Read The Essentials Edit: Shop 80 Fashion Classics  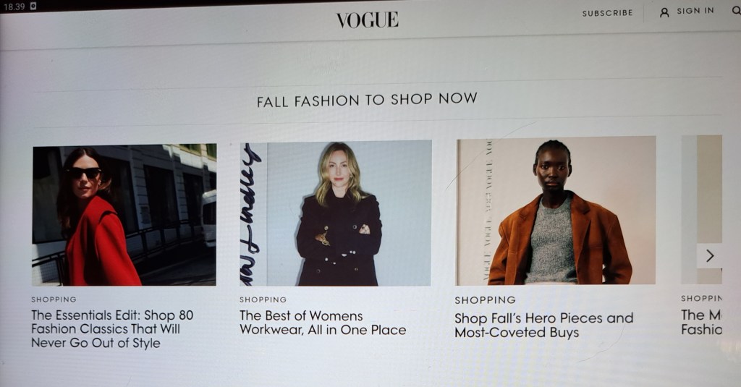point(112,329)
